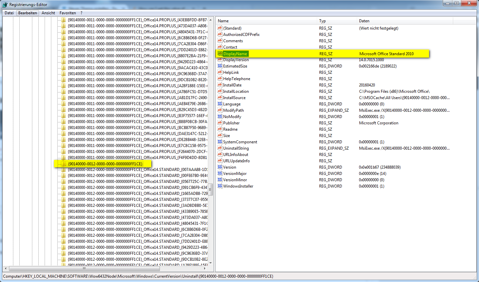The image size is (479, 282).
Task: Click the tree pane horizontal scroll-right arrow
Action: point(205,268)
